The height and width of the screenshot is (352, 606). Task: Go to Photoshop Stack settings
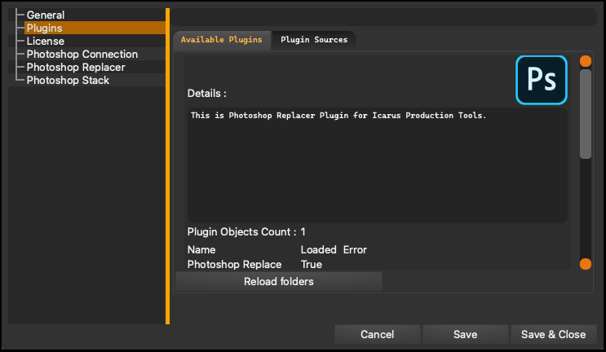[68, 81]
